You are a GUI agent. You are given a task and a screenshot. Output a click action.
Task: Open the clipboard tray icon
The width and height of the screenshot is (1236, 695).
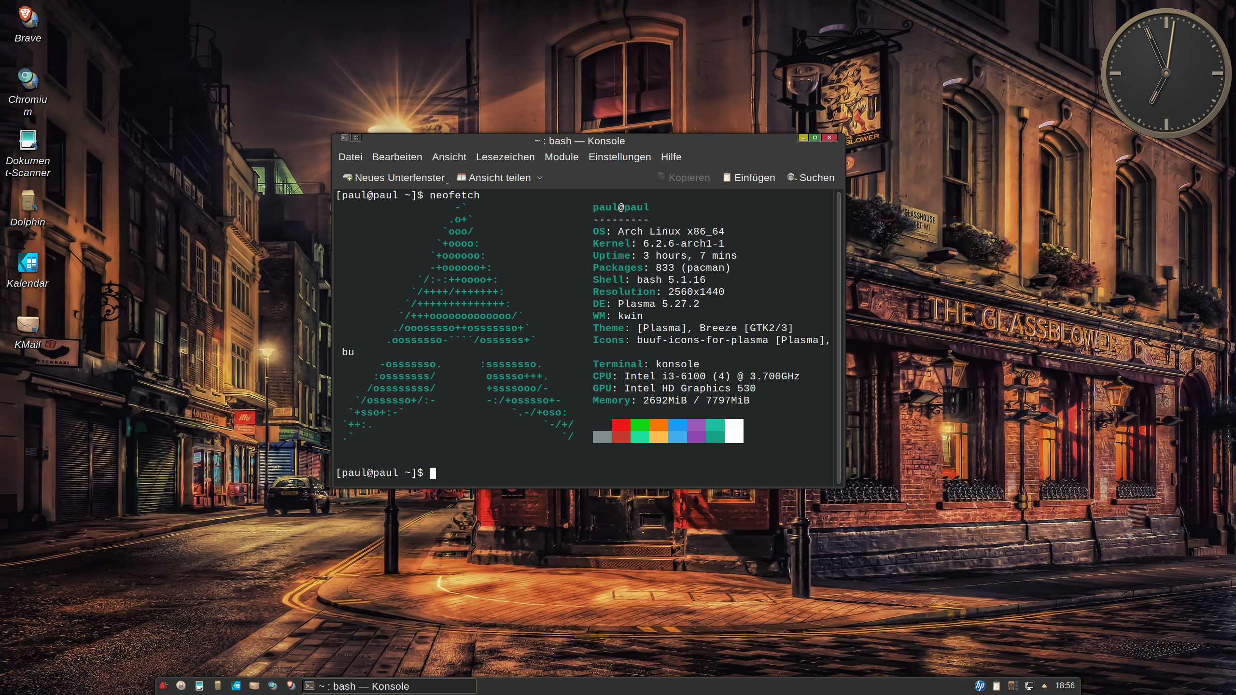[x=996, y=685]
